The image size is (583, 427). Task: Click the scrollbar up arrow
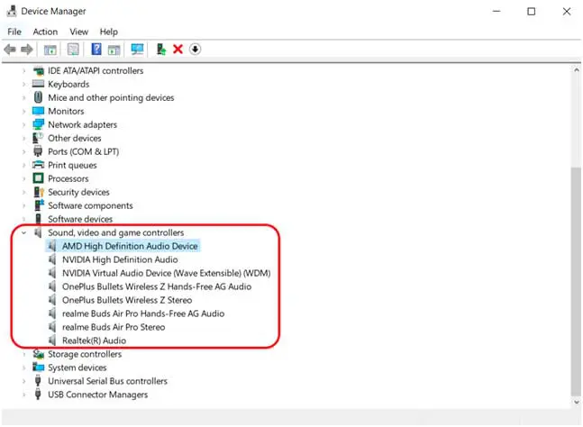coord(576,69)
